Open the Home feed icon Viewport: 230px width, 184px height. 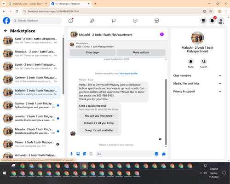[x=71, y=21]
